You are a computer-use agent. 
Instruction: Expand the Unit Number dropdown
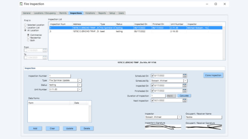[x=80, y=89]
